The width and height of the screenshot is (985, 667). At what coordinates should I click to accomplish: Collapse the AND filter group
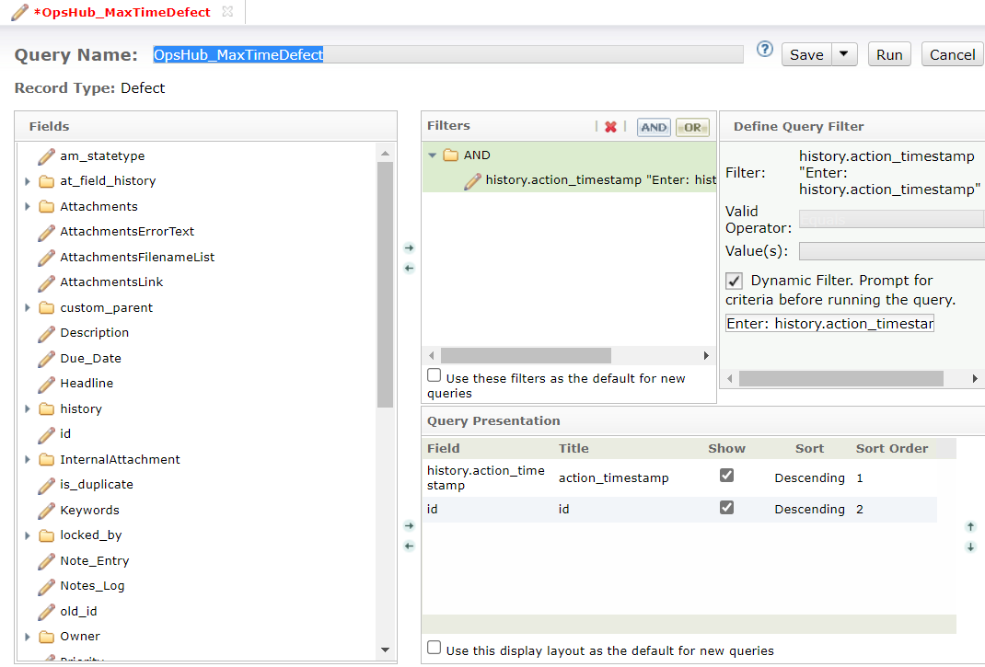point(433,155)
